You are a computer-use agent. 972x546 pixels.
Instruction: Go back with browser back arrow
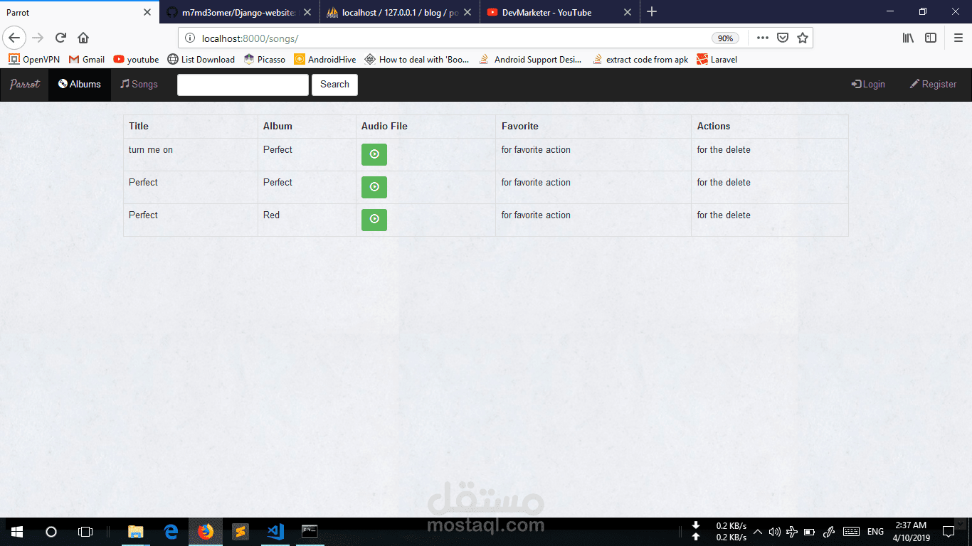pos(15,38)
